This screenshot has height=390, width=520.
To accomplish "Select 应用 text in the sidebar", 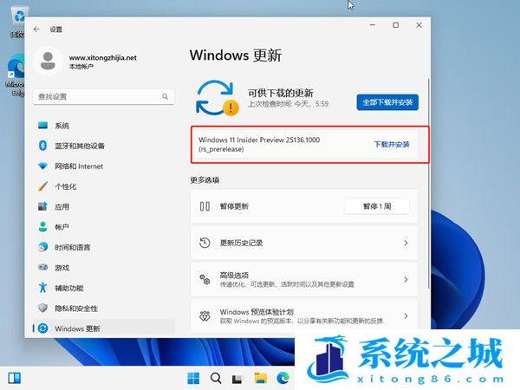I will point(62,207).
